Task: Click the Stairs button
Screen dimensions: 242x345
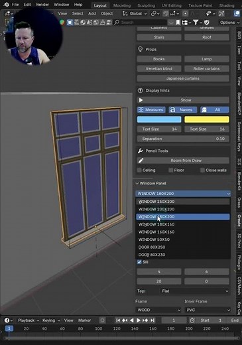Action: coord(159,37)
